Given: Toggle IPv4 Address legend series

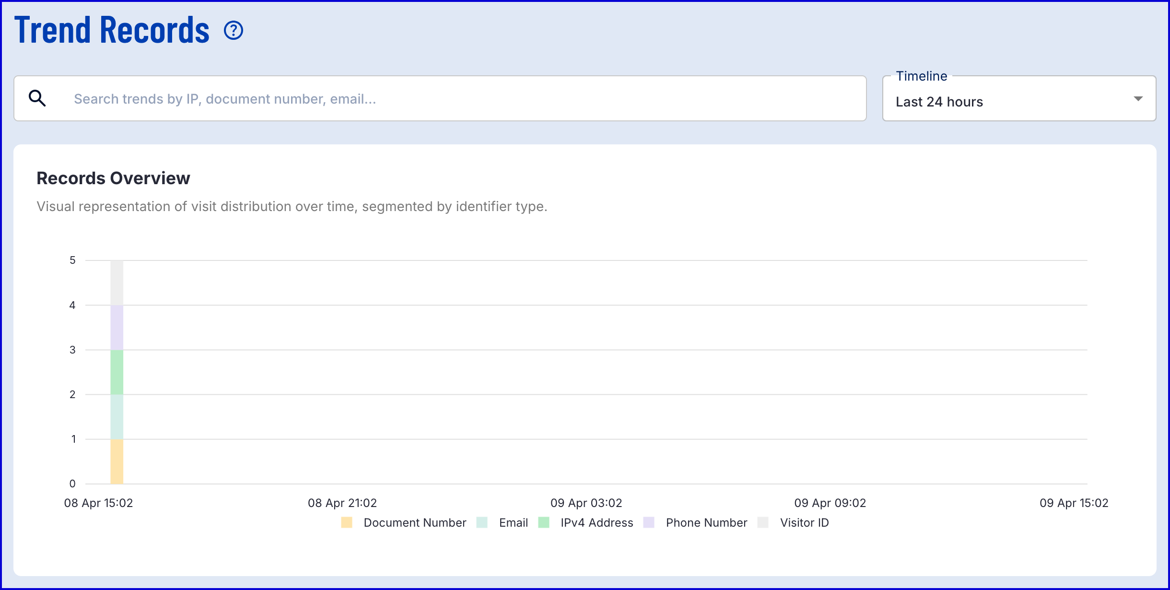Looking at the screenshot, I should [597, 523].
